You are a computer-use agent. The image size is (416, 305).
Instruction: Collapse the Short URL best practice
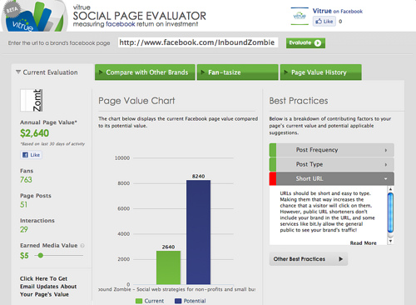(331, 179)
